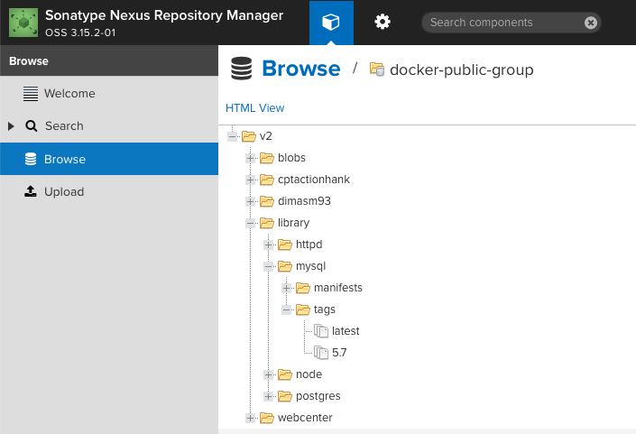Click the Browse breadcrumb heading

[x=301, y=69]
